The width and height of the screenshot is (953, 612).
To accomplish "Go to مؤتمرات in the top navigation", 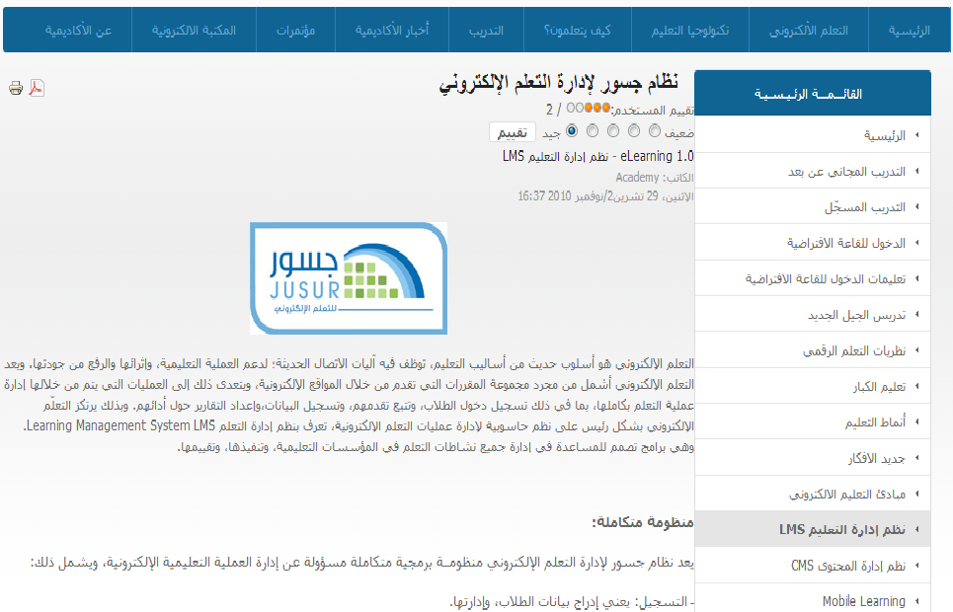I will (x=296, y=31).
